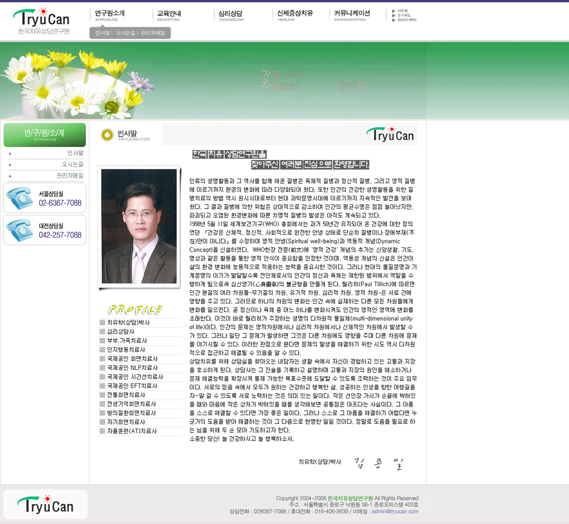Click the director's portrait photo

(x=139, y=218)
